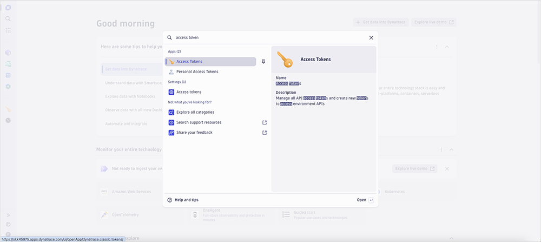The width and height of the screenshot is (541, 242).
Task: Open Search support resources link
Action: click(x=199, y=122)
